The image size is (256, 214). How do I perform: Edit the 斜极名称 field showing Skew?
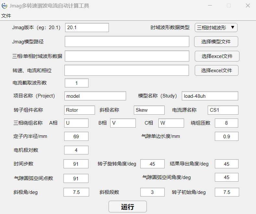tap(149, 110)
